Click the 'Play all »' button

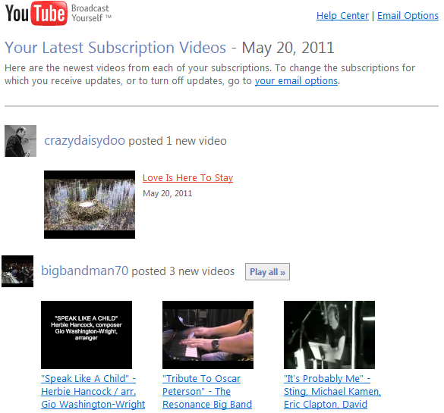(x=267, y=272)
